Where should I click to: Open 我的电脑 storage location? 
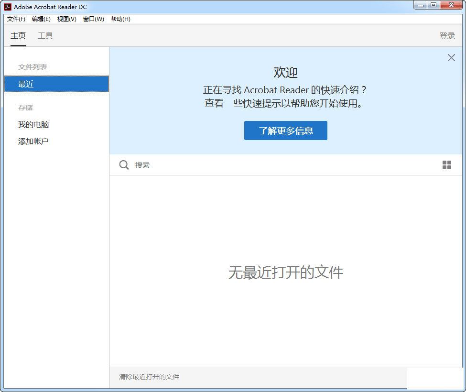pyautogui.click(x=33, y=124)
